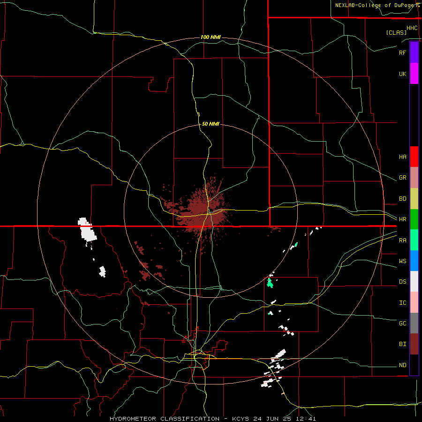
Task: Click the RF purple legend swatch
Action: point(414,53)
